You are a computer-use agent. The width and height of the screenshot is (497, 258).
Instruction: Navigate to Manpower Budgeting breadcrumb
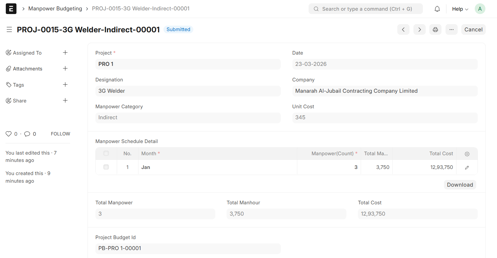coord(55,9)
